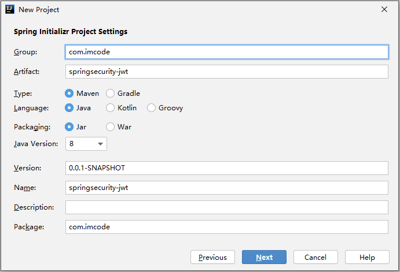Choose Java as the language

tap(69, 107)
